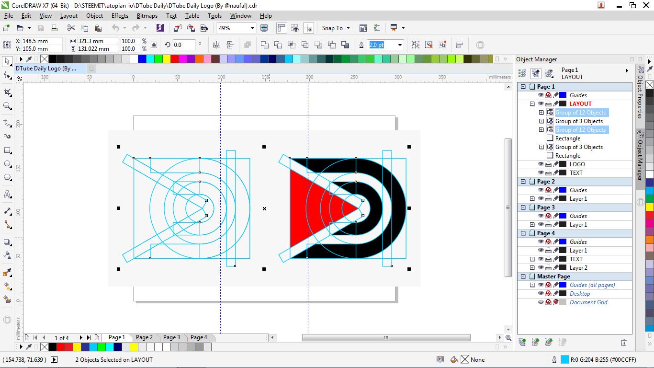Select the LOGO layer name
654x368 pixels.
tap(577, 164)
